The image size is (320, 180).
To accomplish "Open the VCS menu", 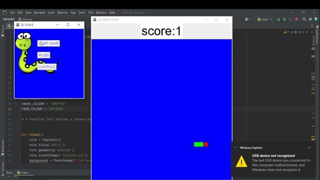I will tap(90, 12).
